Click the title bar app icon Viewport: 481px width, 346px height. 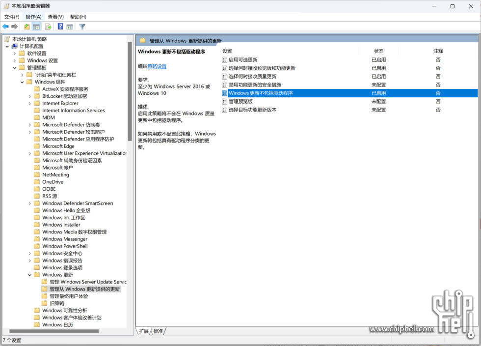pos(6,6)
